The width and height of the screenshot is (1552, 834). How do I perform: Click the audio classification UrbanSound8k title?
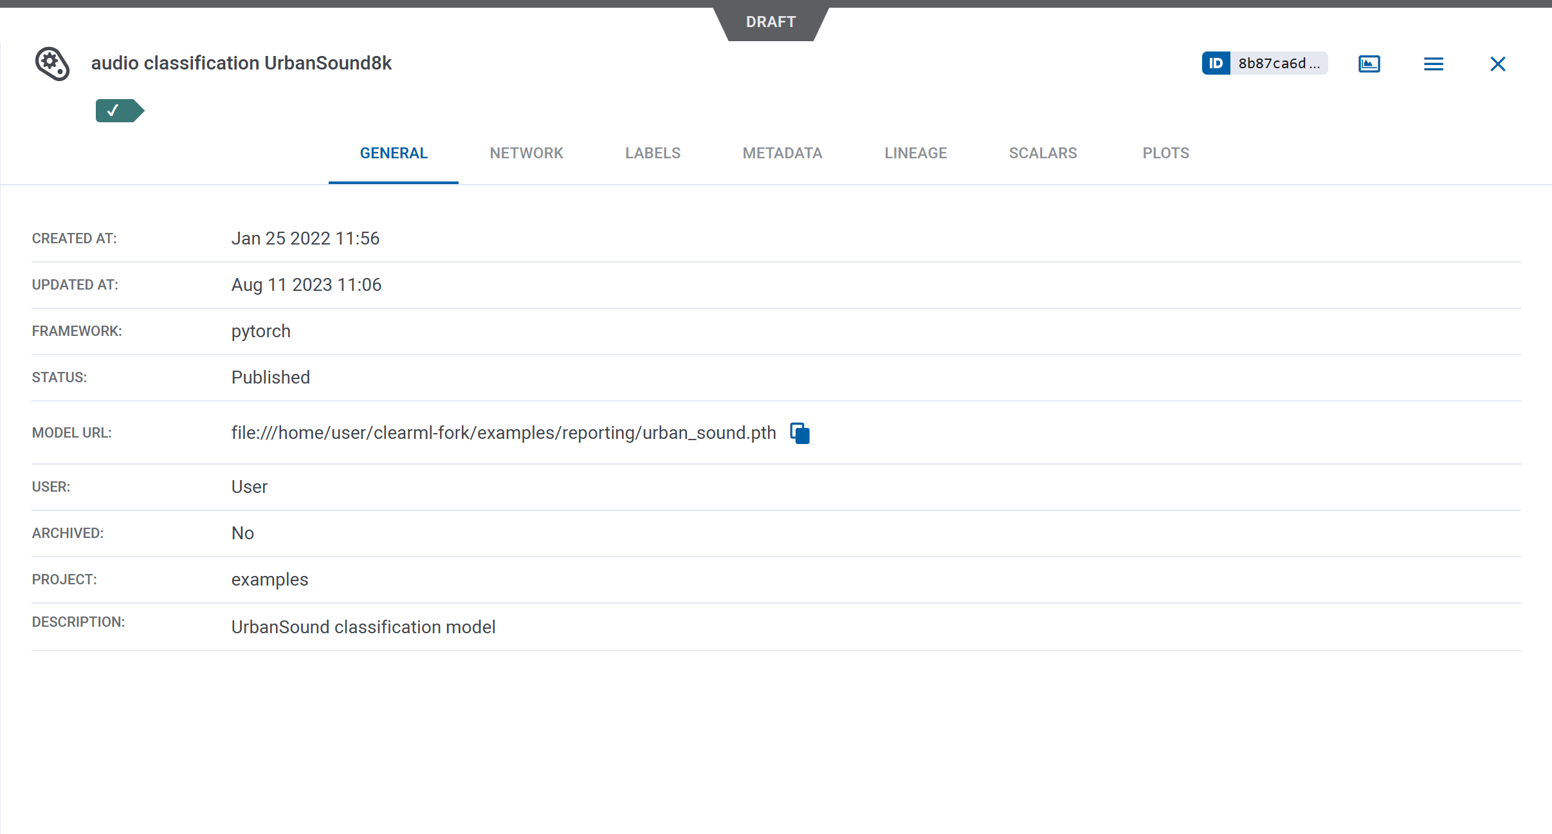pyautogui.click(x=241, y=63)
